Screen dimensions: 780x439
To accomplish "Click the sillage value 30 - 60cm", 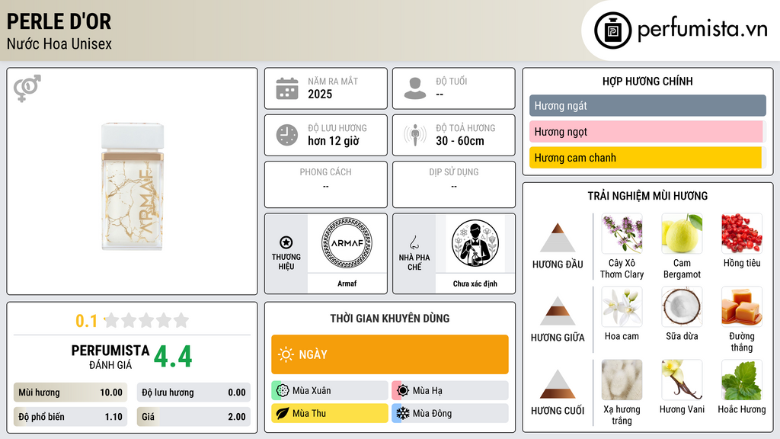I will coord(459,141).
